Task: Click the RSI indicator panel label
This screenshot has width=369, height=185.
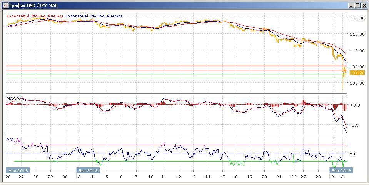Action: [10, 140]
